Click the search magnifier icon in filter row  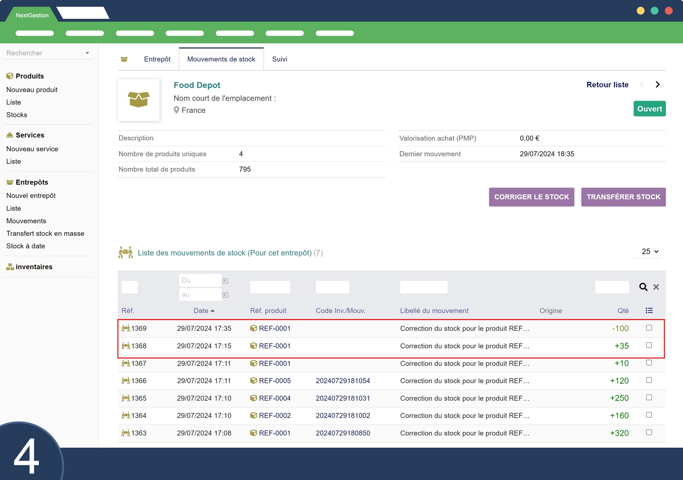click(x=643, y=287)
